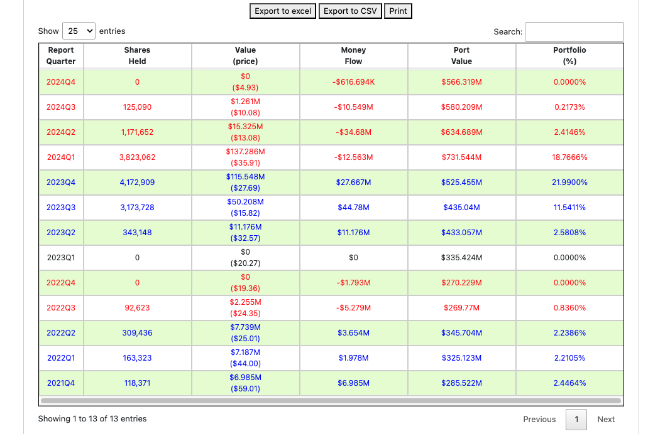Select the 2021Q4 quarter cell
The image size is (670, 434).
pyautogui.click(x=61, y=383)
